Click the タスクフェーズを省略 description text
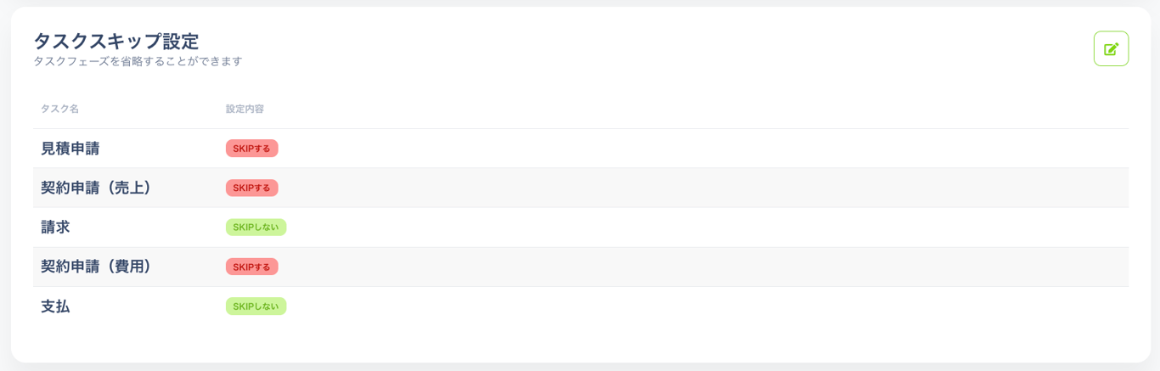1160x371 pixels. [x=88, y=61]
